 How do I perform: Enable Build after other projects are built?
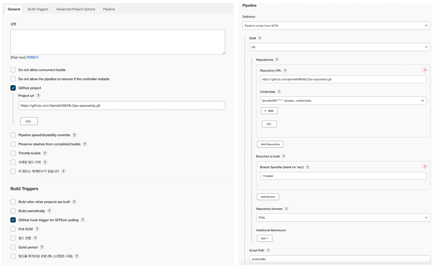[13, 202]
